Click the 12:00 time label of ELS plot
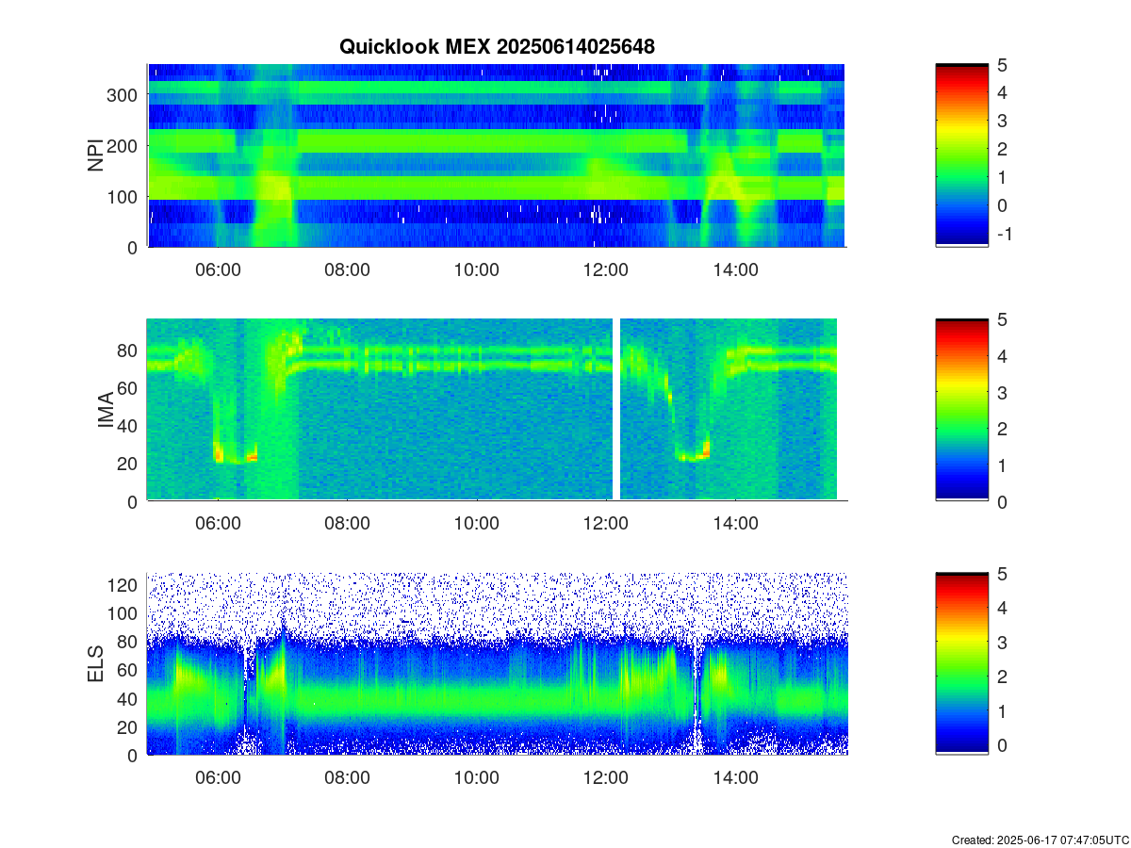Screen dimensions: 1131x848 coord(606,777)
